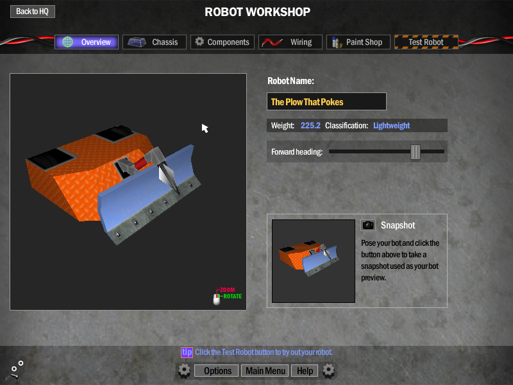
Task: Open the Help screen
Action: point(305,371)
